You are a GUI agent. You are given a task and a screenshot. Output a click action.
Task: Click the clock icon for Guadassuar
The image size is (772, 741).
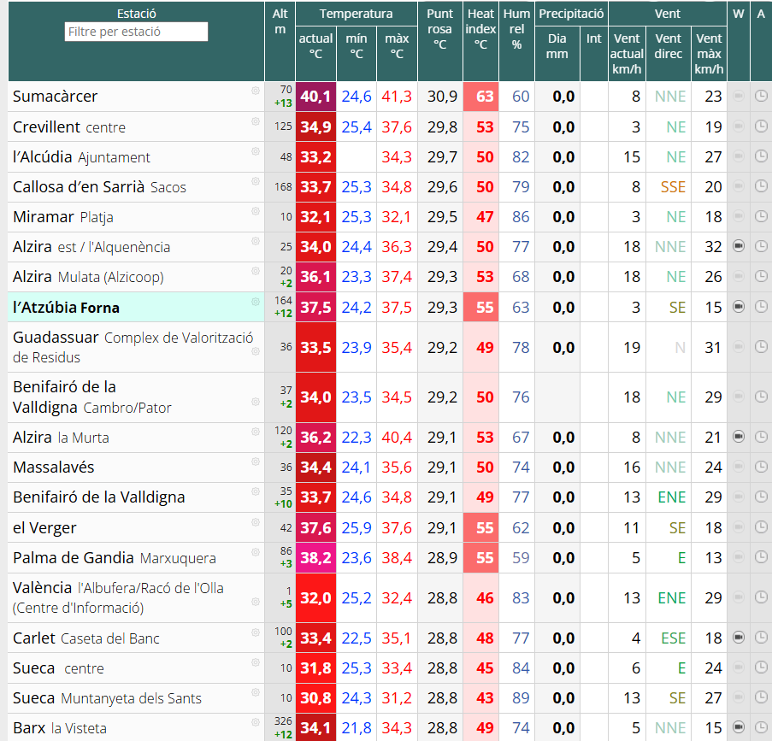click(x=761, y=347)
